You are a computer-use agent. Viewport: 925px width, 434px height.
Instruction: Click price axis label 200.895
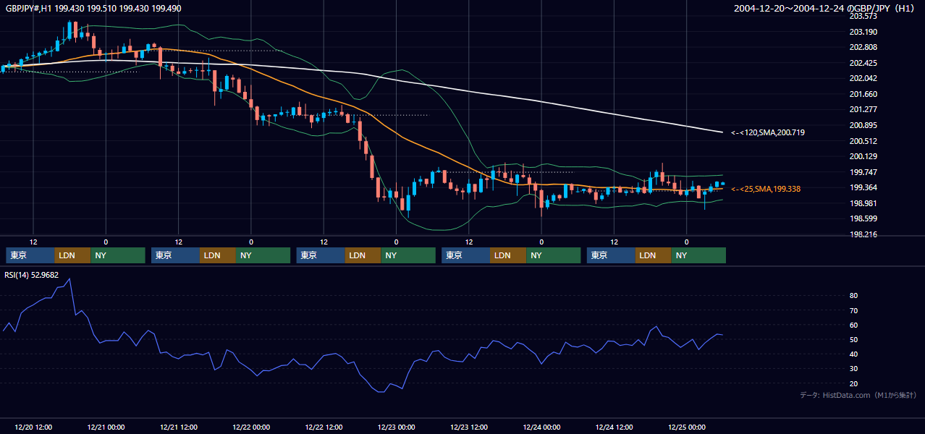[863, 125]
